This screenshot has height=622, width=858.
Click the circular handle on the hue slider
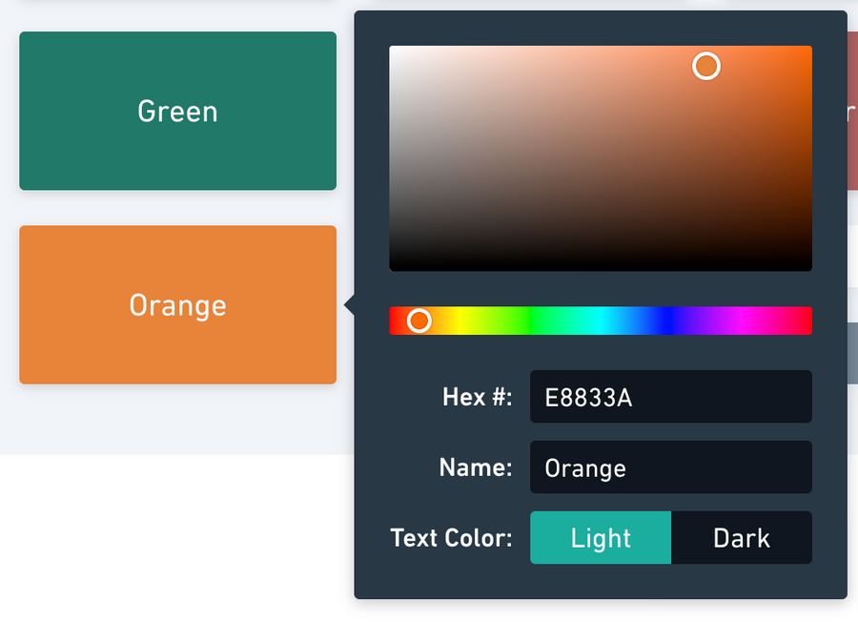(419, 321)
